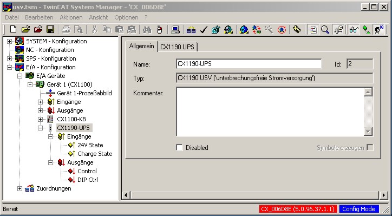Image resolution: width=392 pixels, height=216 pixels.
Task: Expand SYSTEM - Konfiguration node
Action: click(x=9, y=41)
